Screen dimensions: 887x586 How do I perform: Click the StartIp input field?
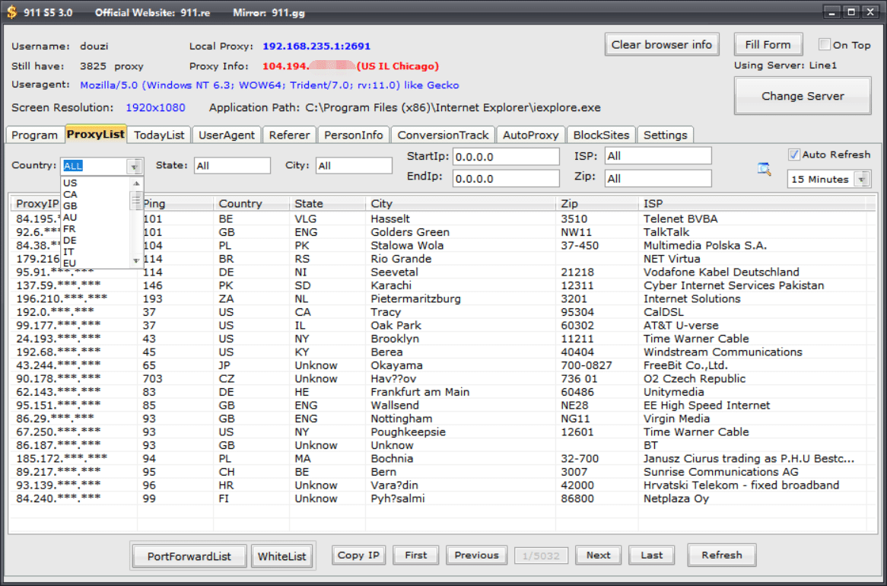506,157
